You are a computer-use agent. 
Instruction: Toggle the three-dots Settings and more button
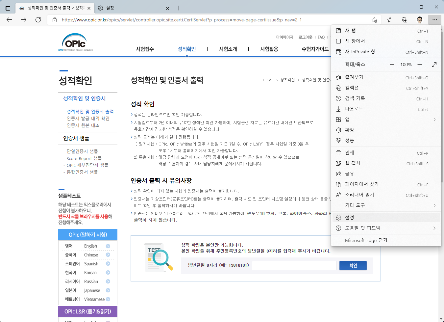pyautogui.click(x=435, y=20)
